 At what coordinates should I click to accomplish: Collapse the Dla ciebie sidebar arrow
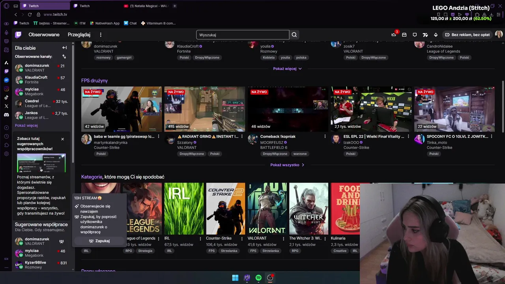point(64,48)
